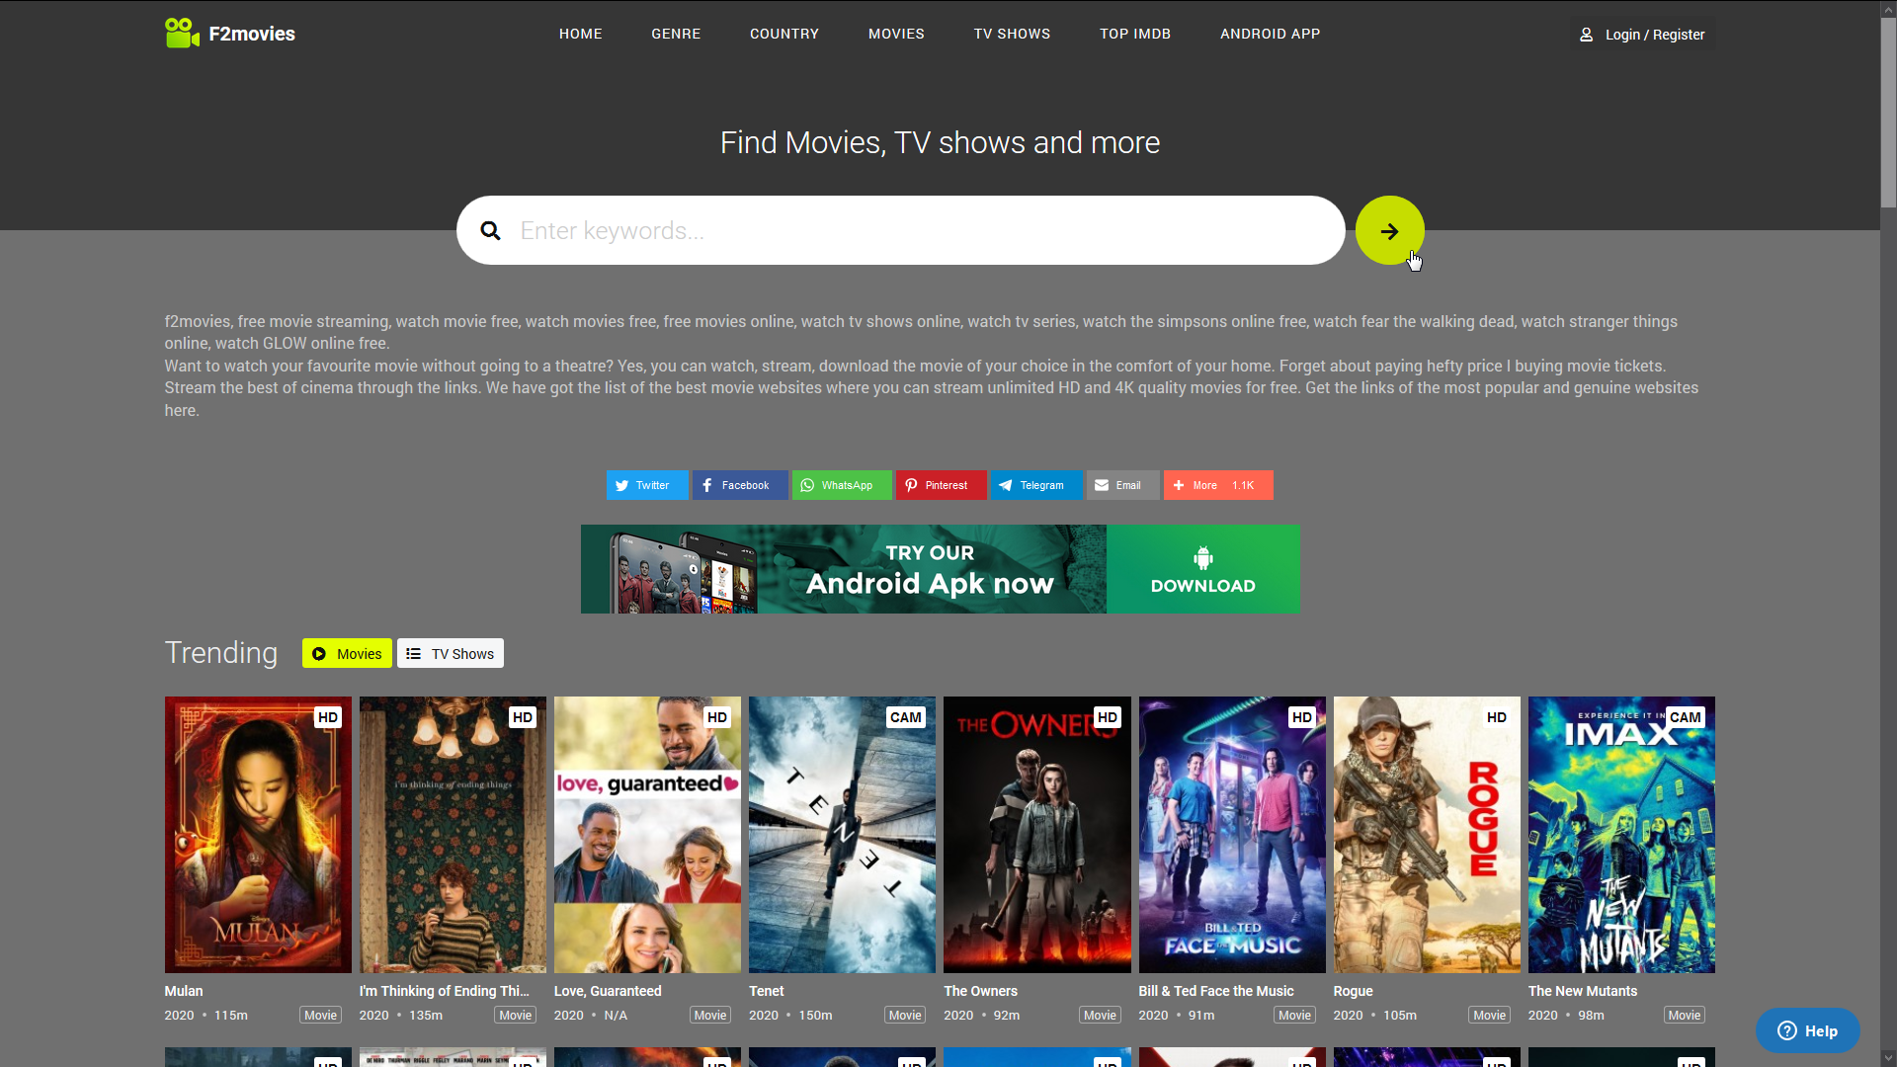Open the HOME menu item
The height and width of the screenshot is (1067, 1897).
tap(581, 34)
